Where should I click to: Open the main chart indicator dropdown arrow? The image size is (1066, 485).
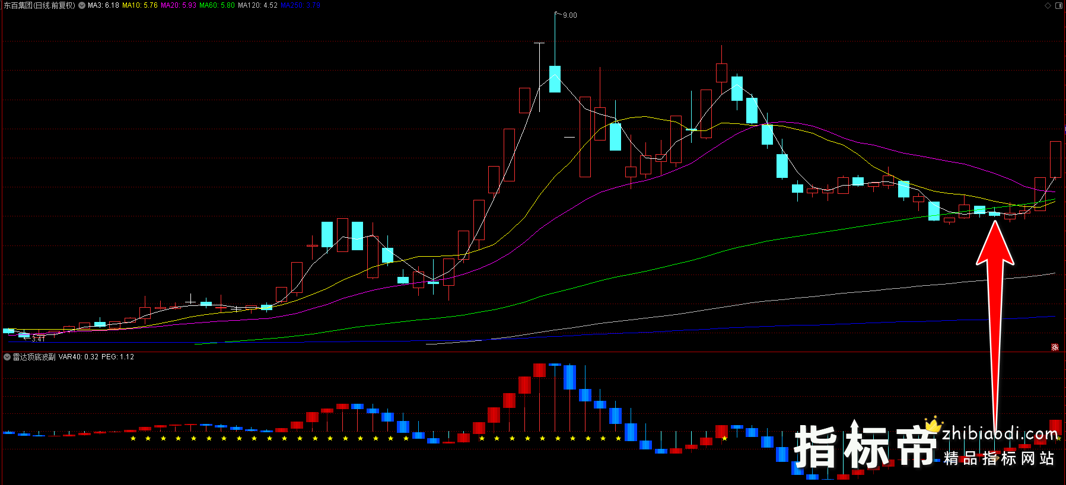(82, 5)
